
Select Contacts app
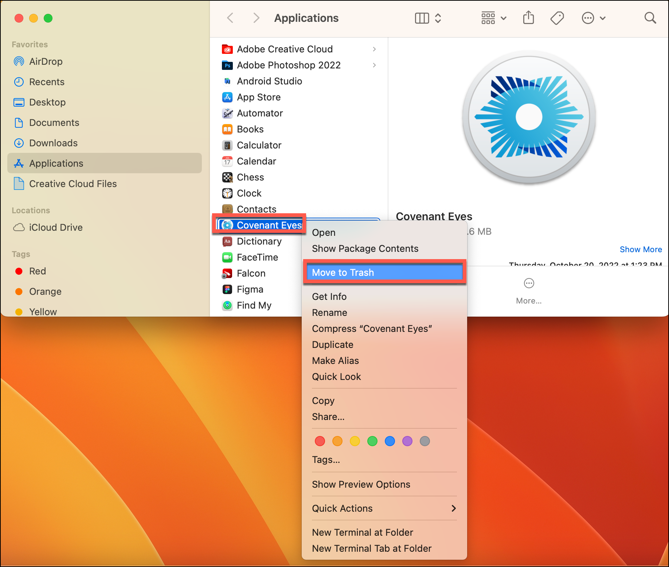tap(299, 209)
